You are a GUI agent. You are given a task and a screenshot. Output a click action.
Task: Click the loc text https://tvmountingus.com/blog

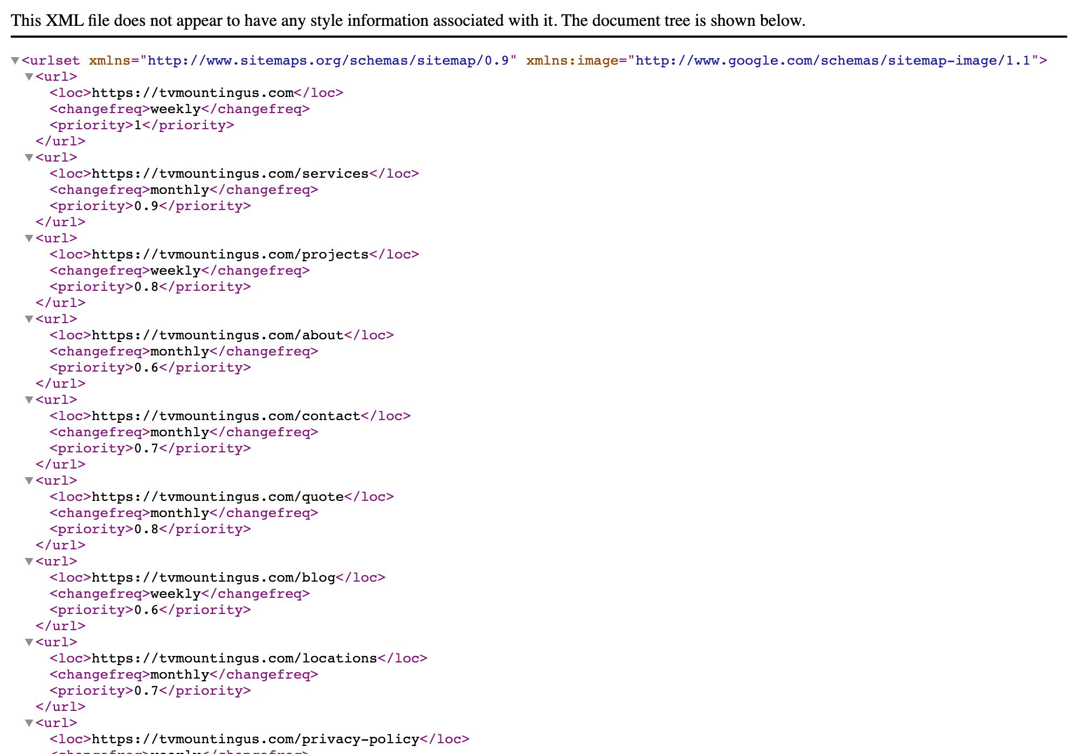tap(214, 577)
